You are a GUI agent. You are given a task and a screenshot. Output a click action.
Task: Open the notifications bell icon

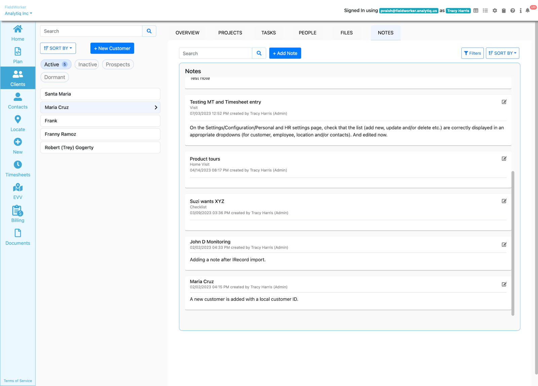tap(528, 11)
